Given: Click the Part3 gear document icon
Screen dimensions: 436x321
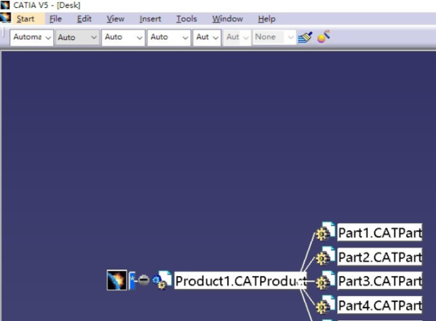Looking at the screenshot, I should 325,280.
